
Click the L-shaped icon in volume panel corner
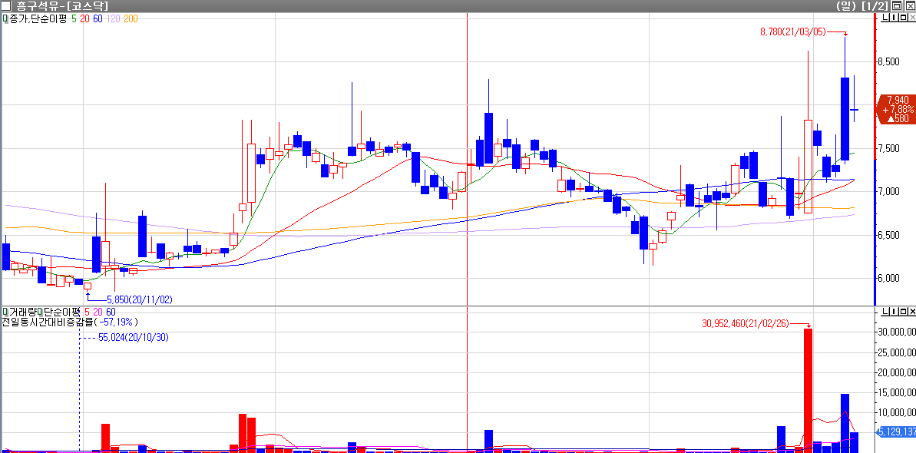click(885, 312)
